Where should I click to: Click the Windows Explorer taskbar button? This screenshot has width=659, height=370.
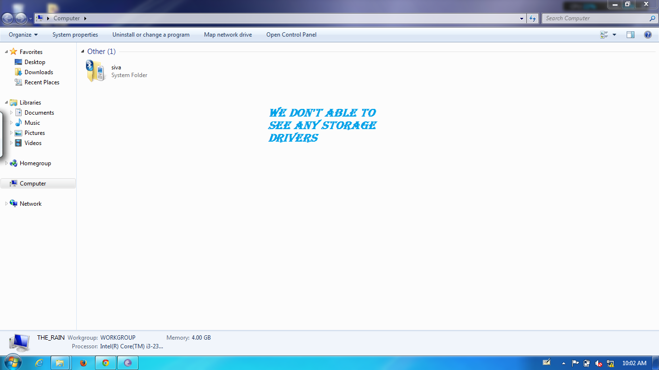[60, 363]
